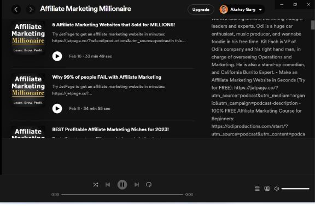Toggle repeat mode
This screenshot has width=315, height=206.
(x=149, y=185)
